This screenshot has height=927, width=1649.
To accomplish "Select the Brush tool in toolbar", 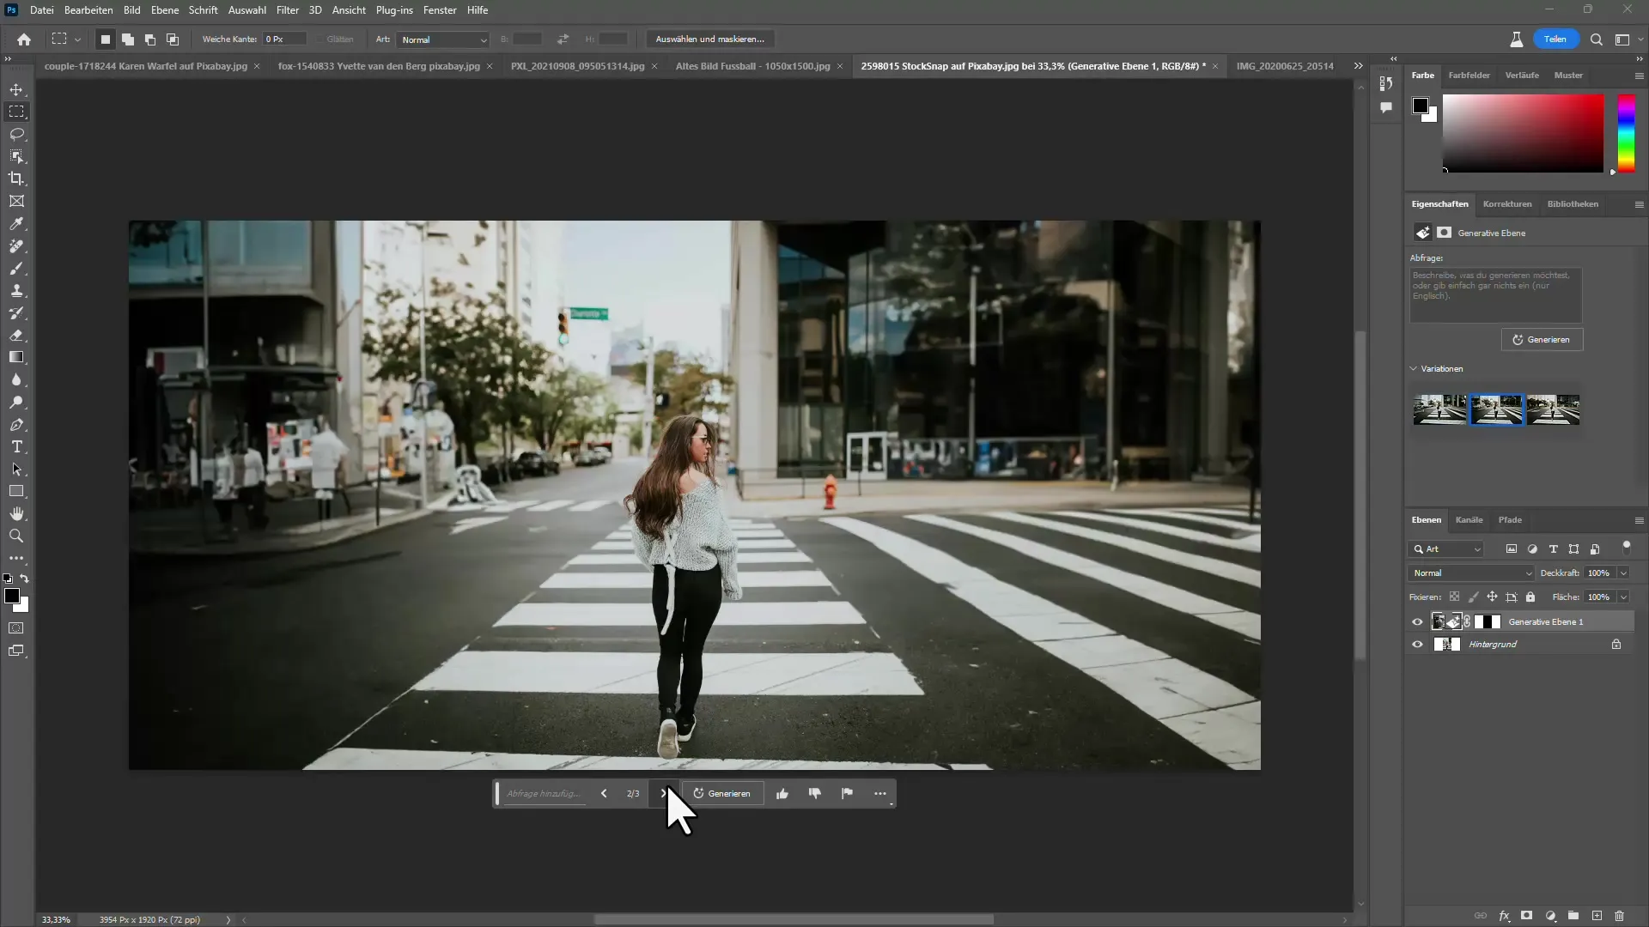I will point(17,269).
